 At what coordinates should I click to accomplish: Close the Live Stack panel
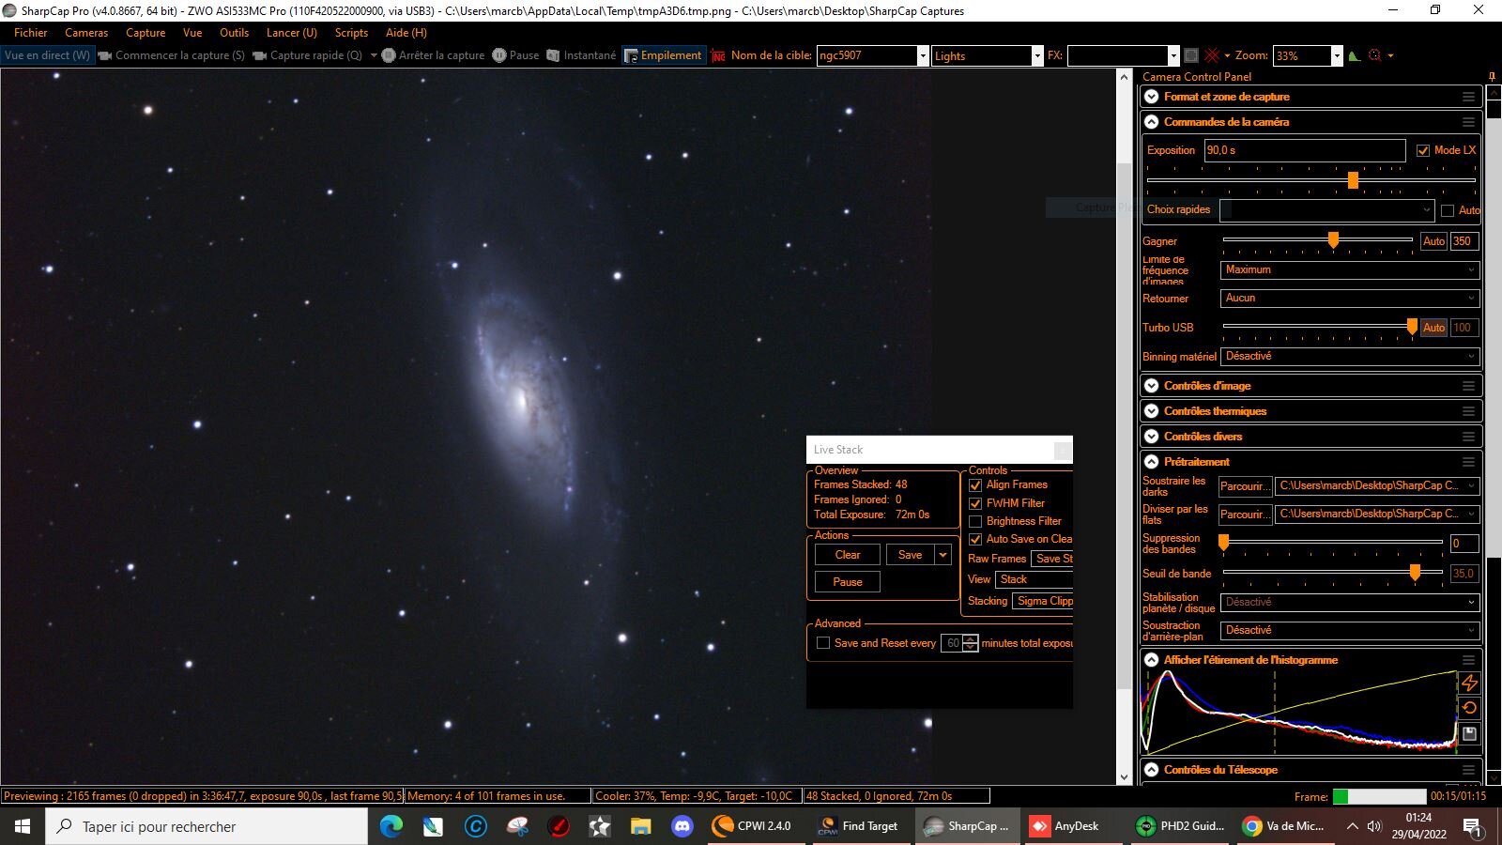(x=1063, y=450)
